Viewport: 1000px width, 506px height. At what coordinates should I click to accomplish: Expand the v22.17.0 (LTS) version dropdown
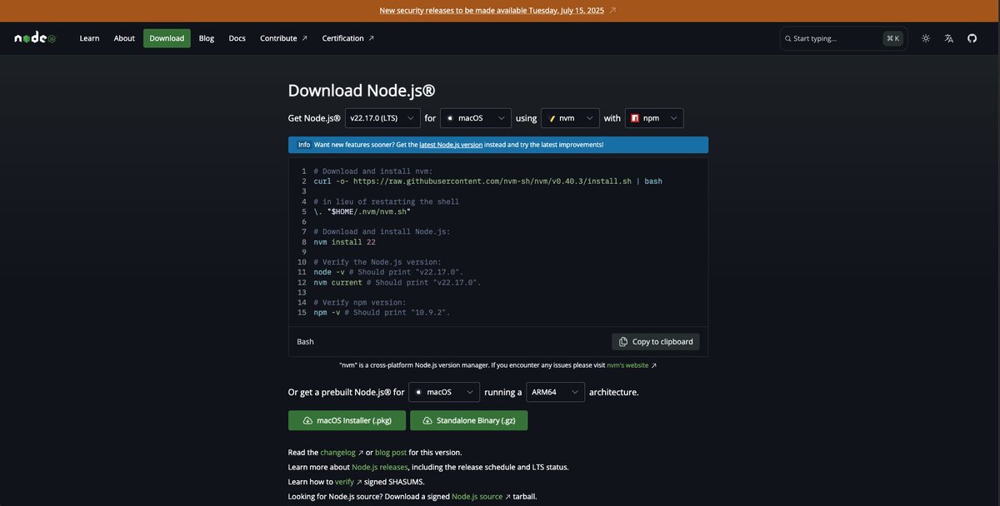pyautogui.click(x=382, y=118)
